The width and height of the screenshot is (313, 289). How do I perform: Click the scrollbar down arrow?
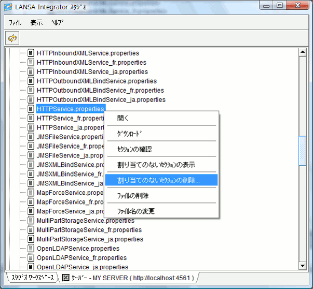303,266
